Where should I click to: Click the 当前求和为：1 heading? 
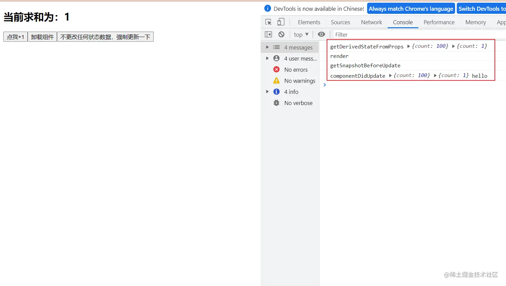coord(36,17)
